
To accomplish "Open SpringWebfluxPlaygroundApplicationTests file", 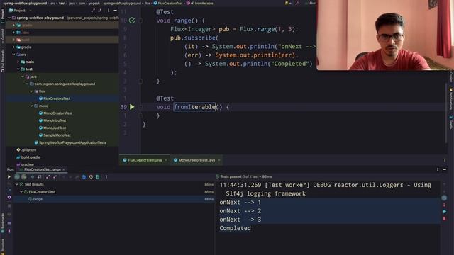I will 72,142.
